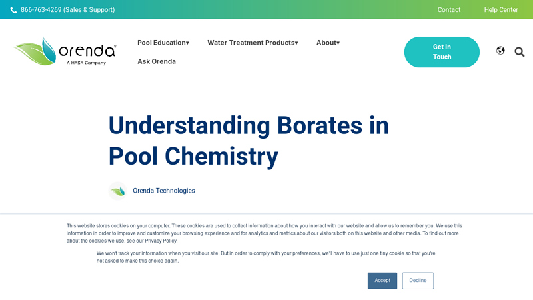
Task: Click the Orenda Technologies author avatar
Action: click(118, 191)
